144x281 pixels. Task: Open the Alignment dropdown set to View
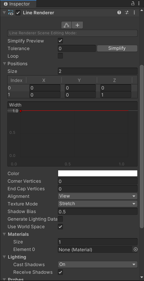pos(97,196)
